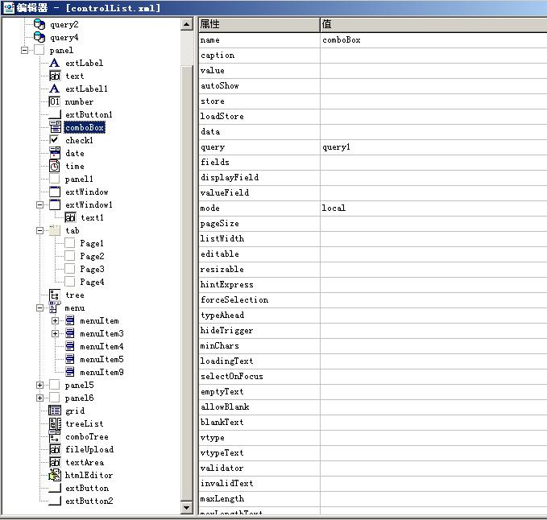Screen dimensions: 547x520
Task: Edit the mode value local
Action: (x=433, y=208)
